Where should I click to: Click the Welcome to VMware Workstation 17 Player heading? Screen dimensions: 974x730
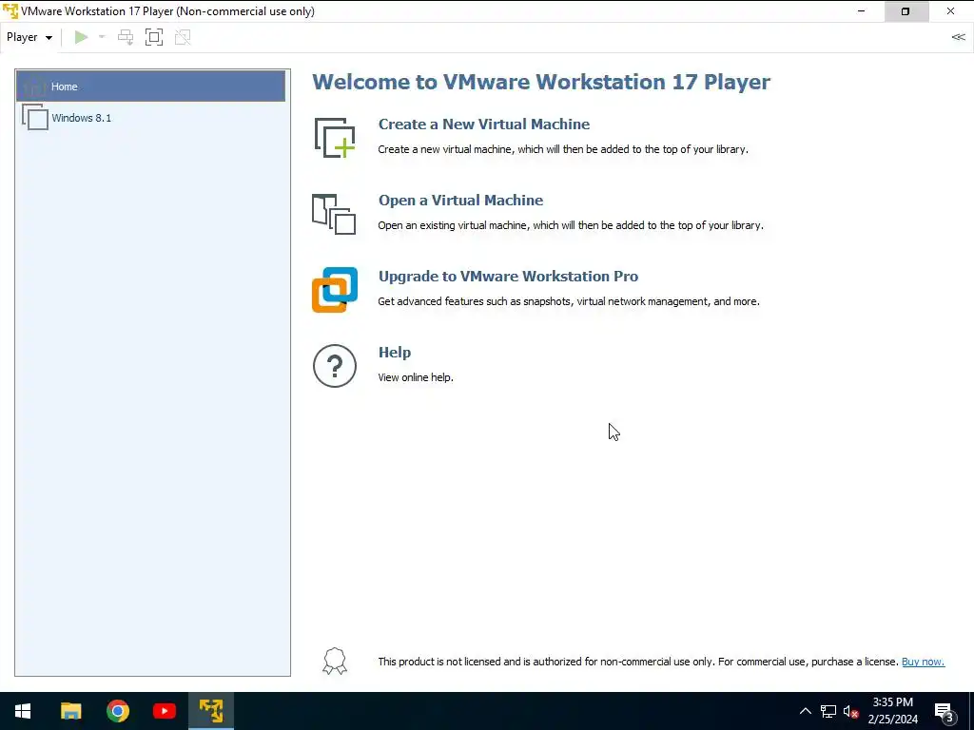(x=541, y=82)
